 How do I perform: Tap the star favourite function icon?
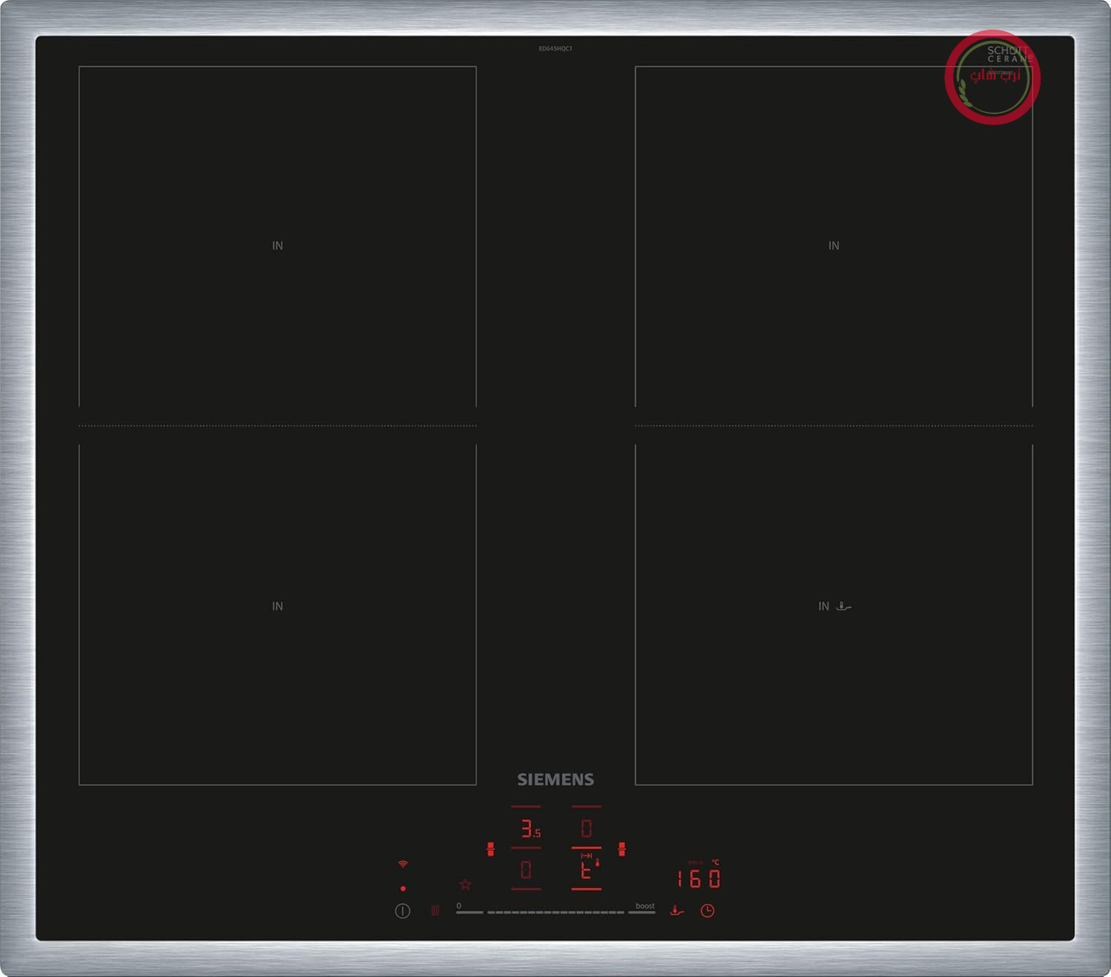(x=465, y=884)
